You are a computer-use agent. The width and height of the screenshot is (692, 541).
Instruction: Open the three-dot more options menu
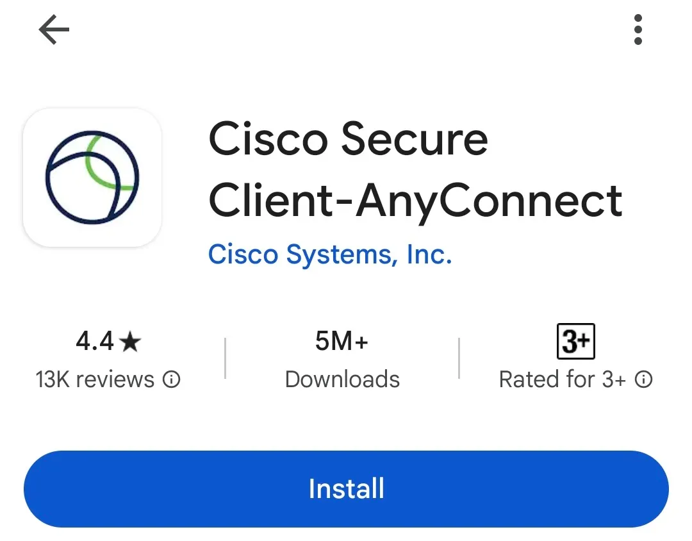(x=638, y=30)
